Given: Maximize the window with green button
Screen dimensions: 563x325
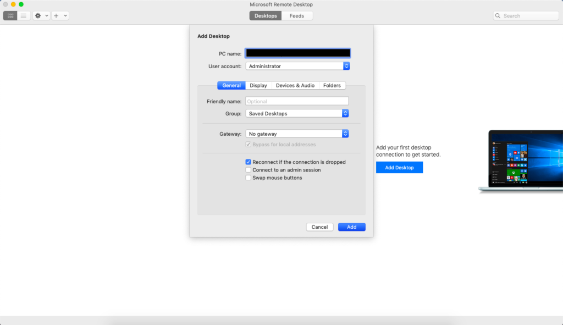Looking at the screenshot, I should point(21,4).
